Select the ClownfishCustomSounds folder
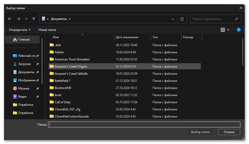 click(125, 116)
